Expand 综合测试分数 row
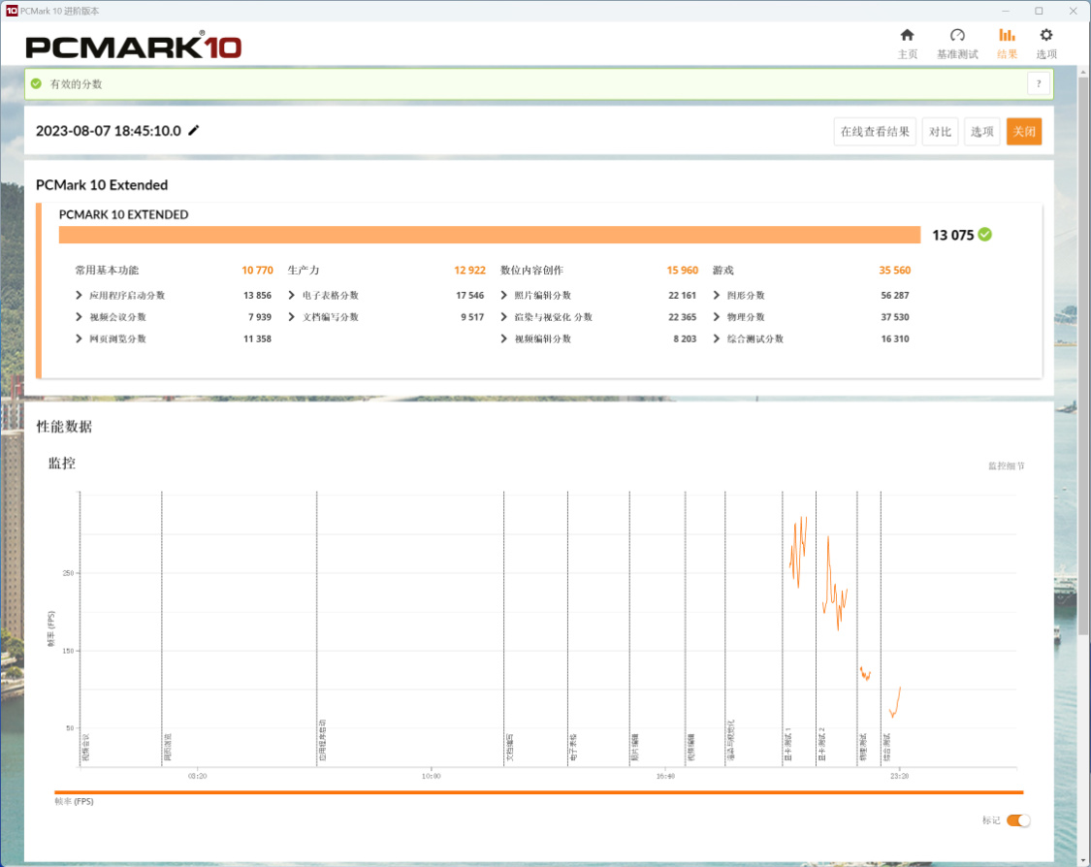The height and width of the screenshot is (867, 1091). point(717,338)
